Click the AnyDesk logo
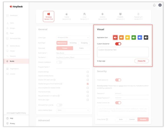Viewport: 166px width, 129px height. pos(16,7)
